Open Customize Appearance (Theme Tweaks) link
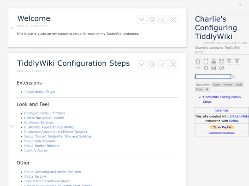249x186 pixels. (56, 132)
